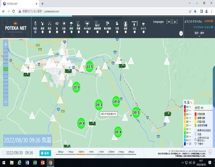This screenshot has width=215, height=167.
Task: Click the rainfall intensity (降水強度) umbrella icon
Action: 87,24
